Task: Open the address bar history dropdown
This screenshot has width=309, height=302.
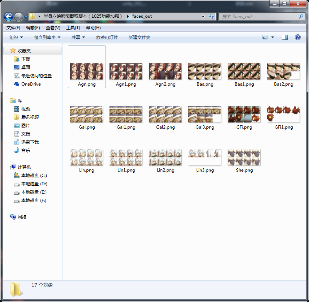Action: point(203,17)
